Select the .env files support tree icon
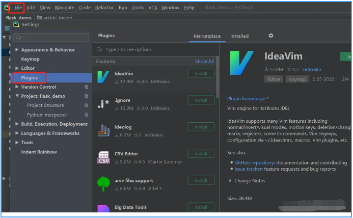This screenshot has width=353, height=218. pos(103,184)
